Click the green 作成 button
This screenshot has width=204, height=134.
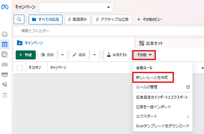[26, 55]
